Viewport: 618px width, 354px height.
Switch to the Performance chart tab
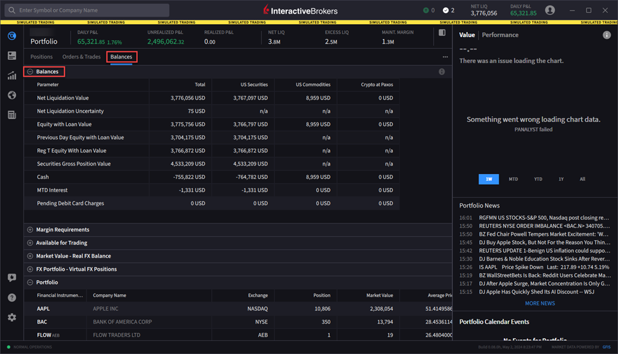tap(500, 35)
